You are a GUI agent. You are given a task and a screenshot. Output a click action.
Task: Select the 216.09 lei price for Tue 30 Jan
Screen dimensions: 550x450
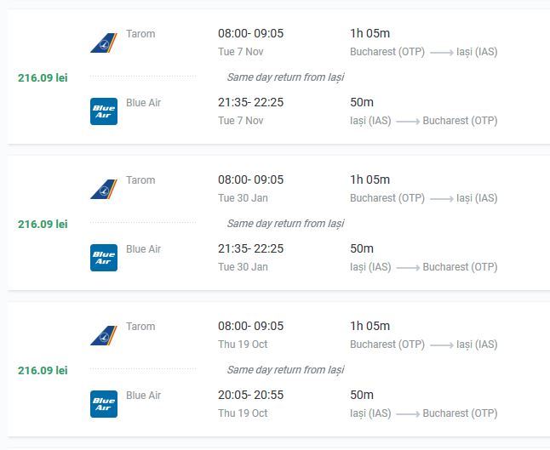[x=43, y=224]
